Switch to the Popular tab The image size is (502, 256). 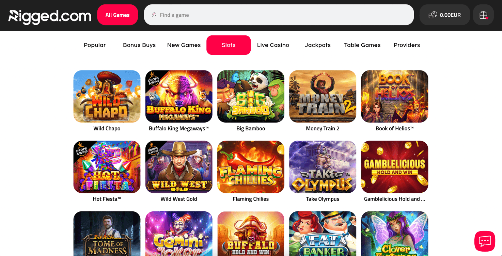95,45
